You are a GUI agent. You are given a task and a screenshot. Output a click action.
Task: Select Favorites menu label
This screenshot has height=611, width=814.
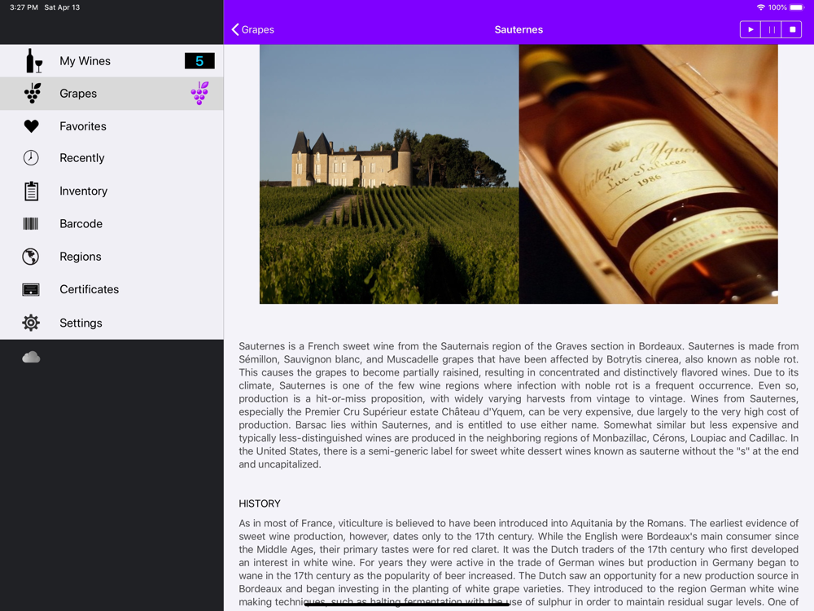(83, 126)
